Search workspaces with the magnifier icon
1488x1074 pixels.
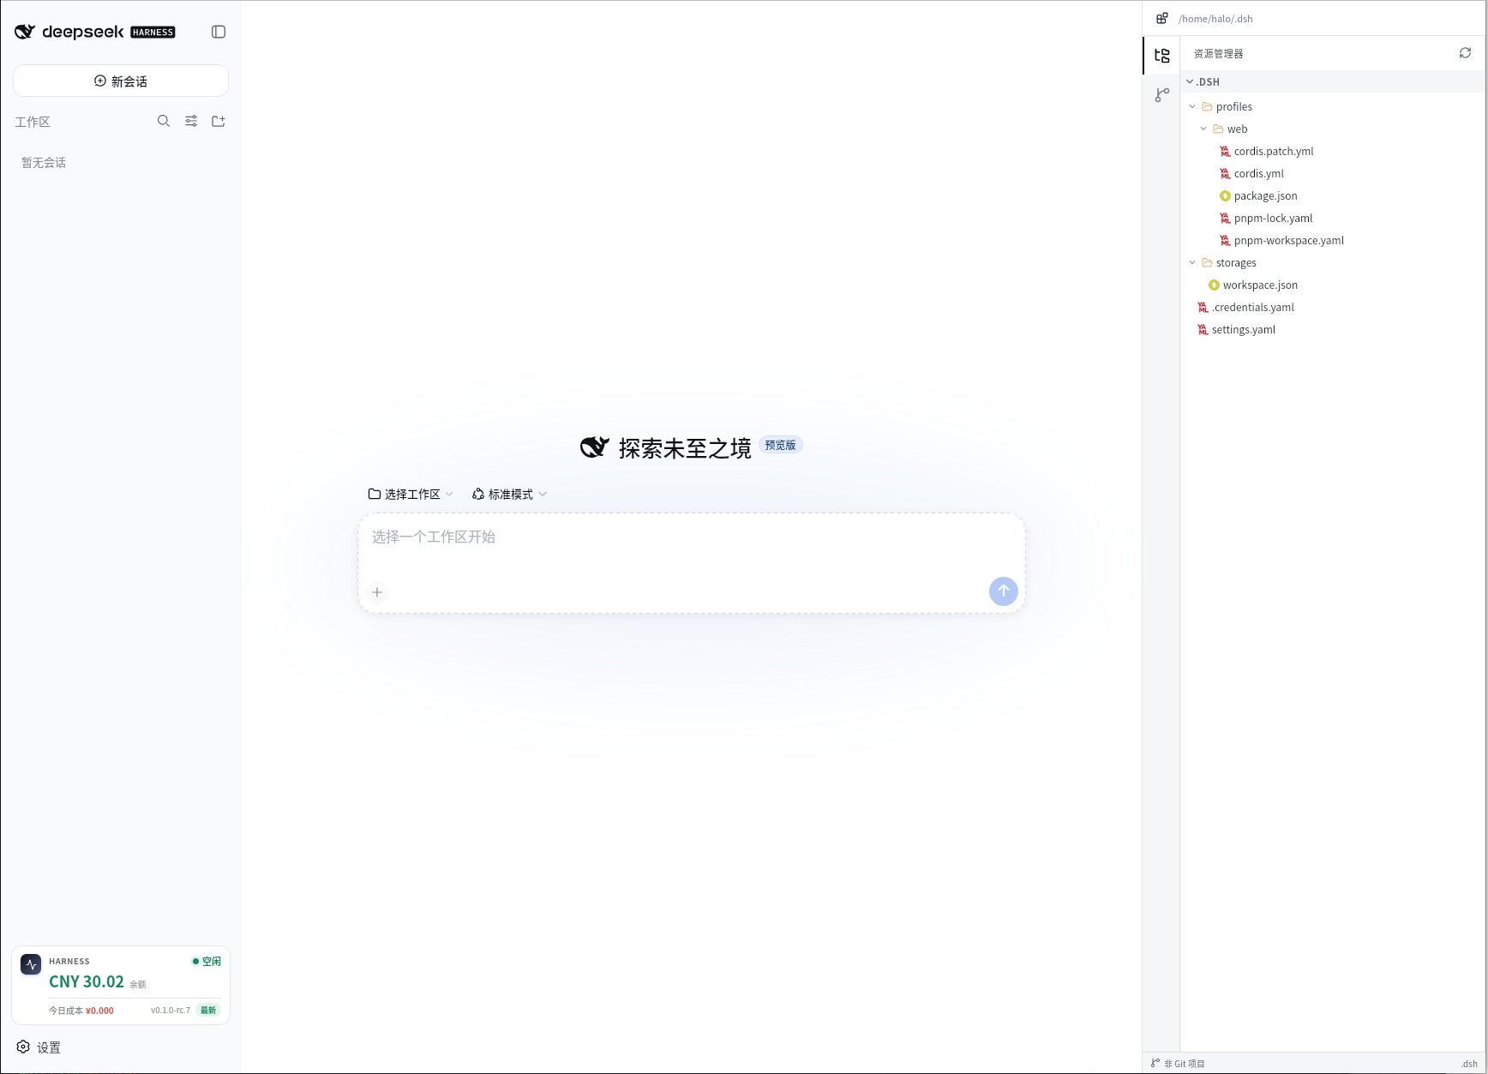coord(164,121)
